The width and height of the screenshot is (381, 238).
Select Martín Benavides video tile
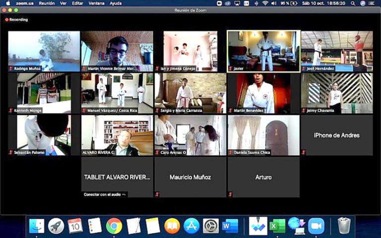263,93
